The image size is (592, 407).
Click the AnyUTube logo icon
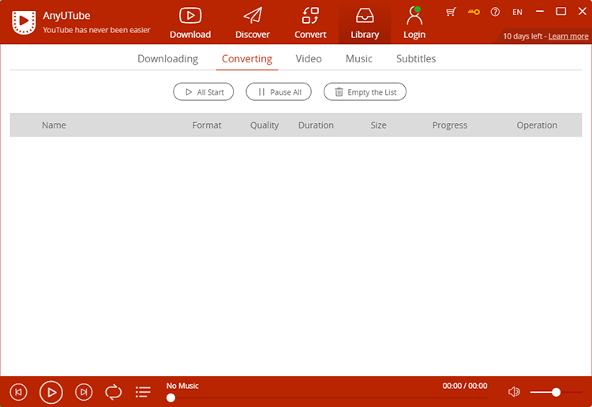(24, 22)
